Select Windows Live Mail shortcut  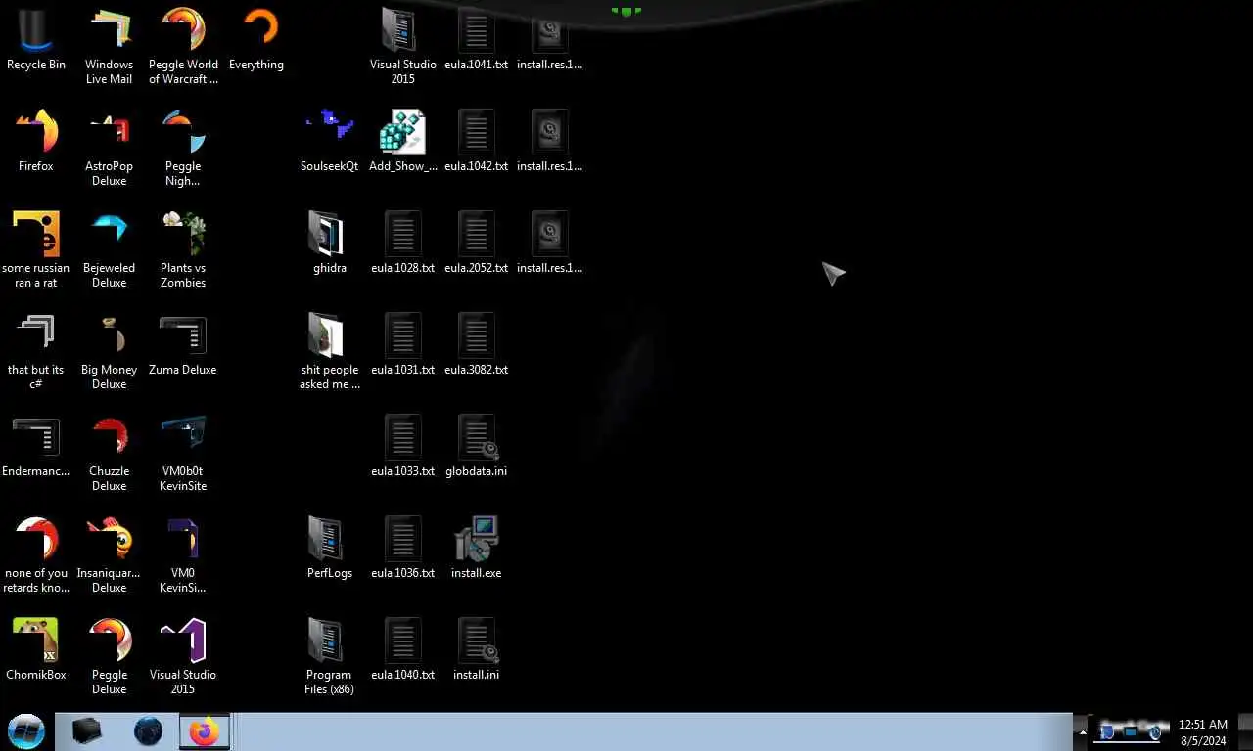(109, 47)
